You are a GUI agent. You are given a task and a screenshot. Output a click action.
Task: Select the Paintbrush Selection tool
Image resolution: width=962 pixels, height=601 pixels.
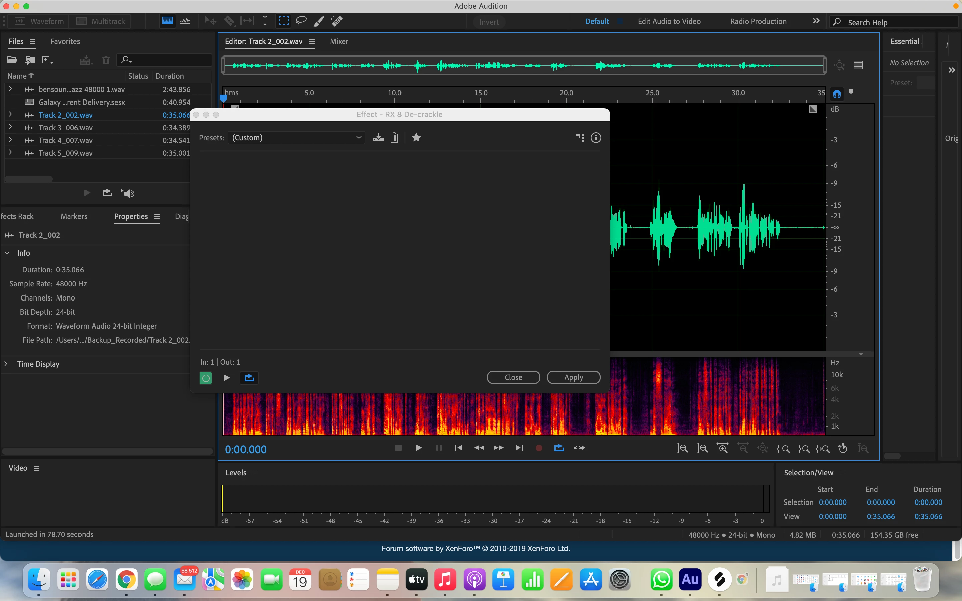coord(318,21)
